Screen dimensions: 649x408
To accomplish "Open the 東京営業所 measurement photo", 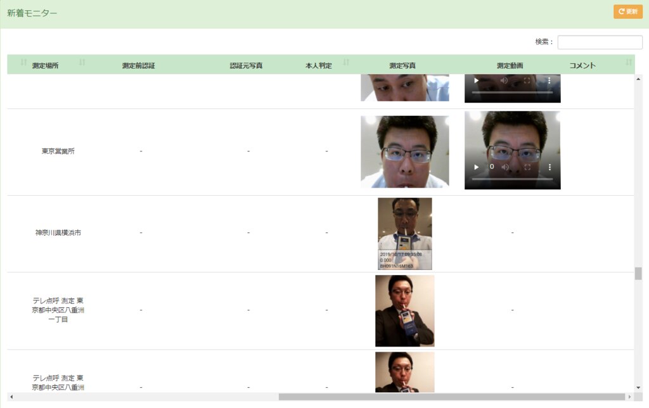I will [404, 151].
